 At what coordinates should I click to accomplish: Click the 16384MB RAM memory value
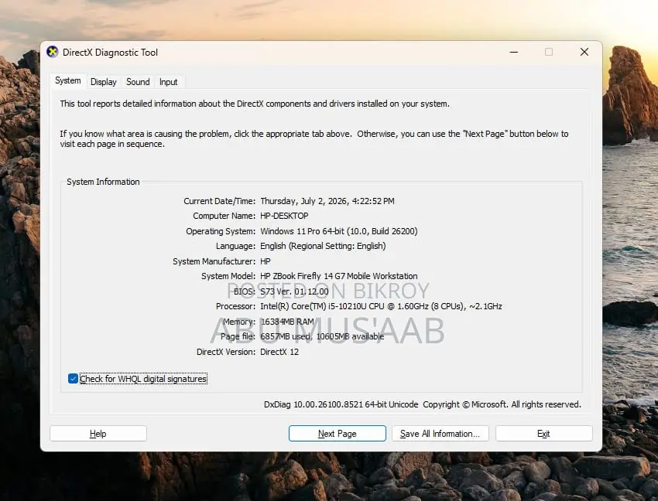click(x=287, y=322)
